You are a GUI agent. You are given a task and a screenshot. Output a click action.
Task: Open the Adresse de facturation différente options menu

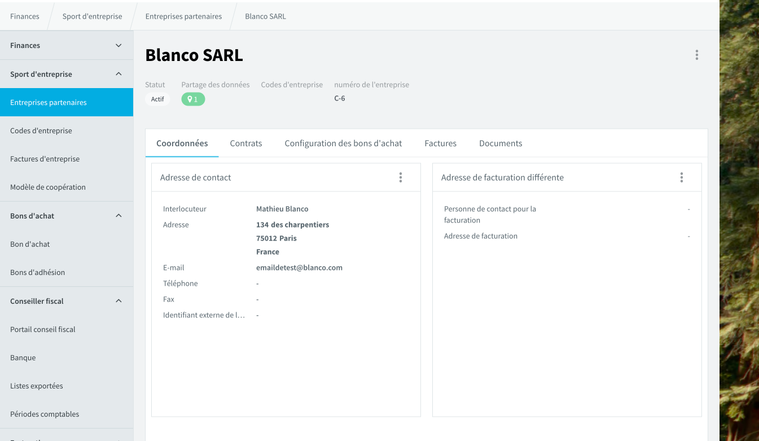click(682, 177)
